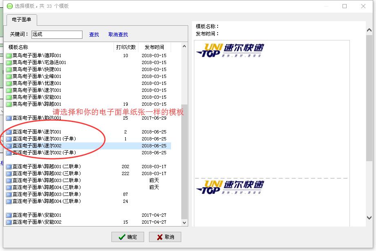Viewport: 376px width, 251px height.
Task: Click the blue icon for 直连电子面单\安能002
Action: (x=9, y=222)
